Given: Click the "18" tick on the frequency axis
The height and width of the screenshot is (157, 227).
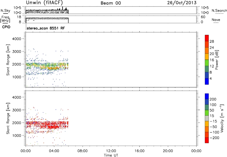Looking at the screenshot, I should click(x=19, y=17).
